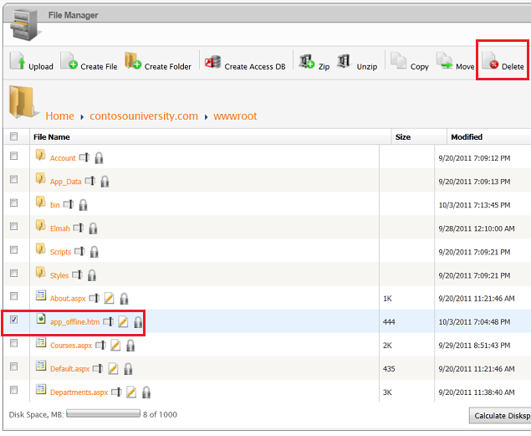Sort files by Size column header

tap(403, 136)
